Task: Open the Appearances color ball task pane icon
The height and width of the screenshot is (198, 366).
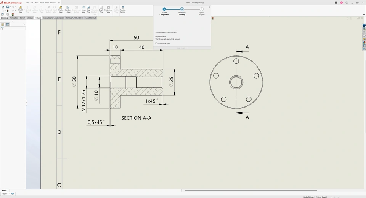Action: click(x=364, y=42)
